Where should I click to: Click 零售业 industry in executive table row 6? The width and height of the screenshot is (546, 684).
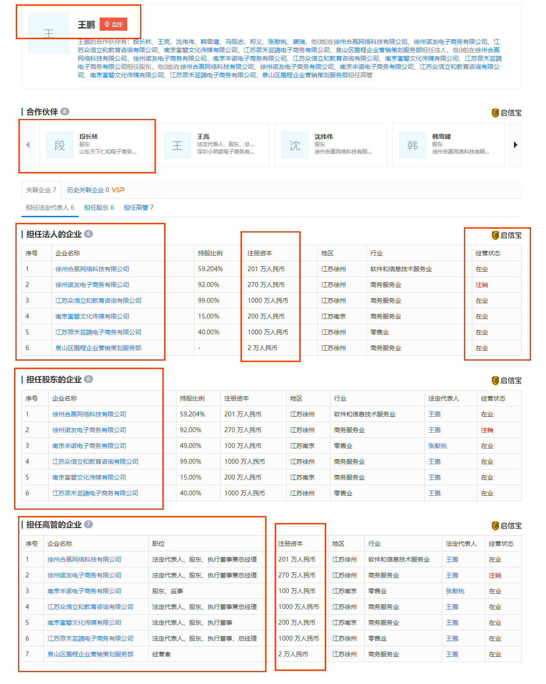(377, 638)
